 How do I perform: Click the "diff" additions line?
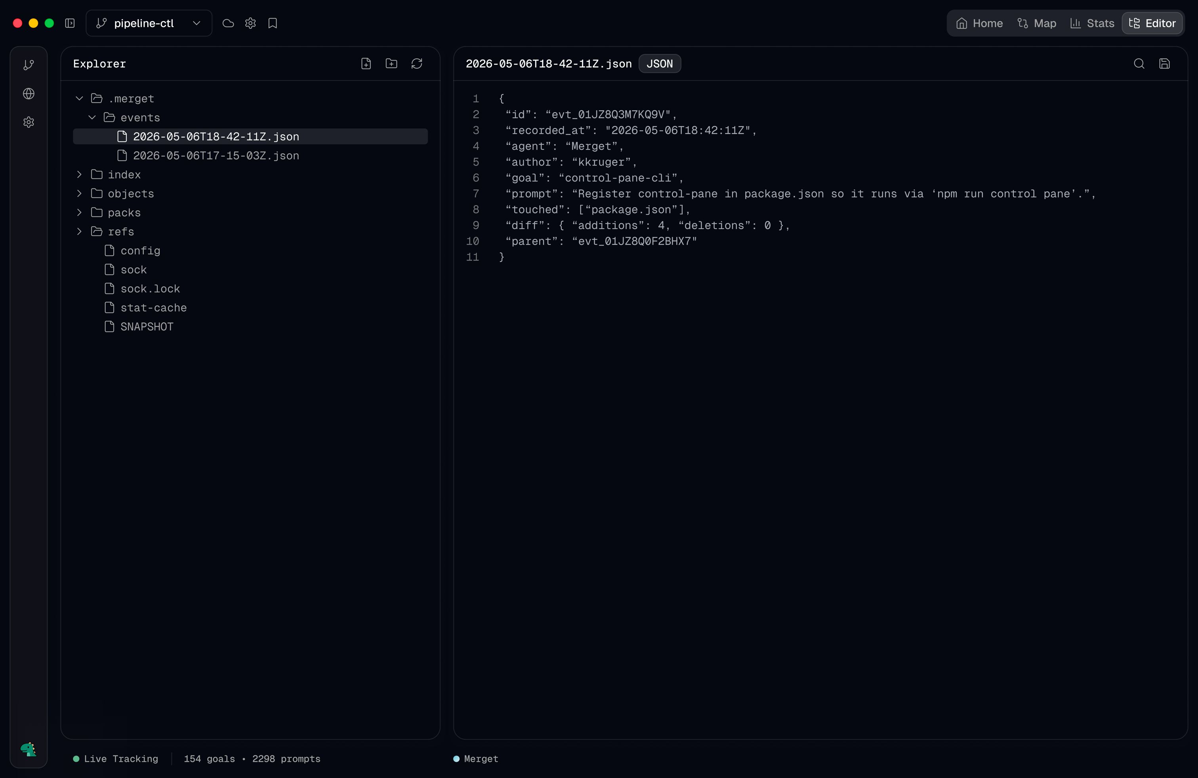tap(648, 225)
